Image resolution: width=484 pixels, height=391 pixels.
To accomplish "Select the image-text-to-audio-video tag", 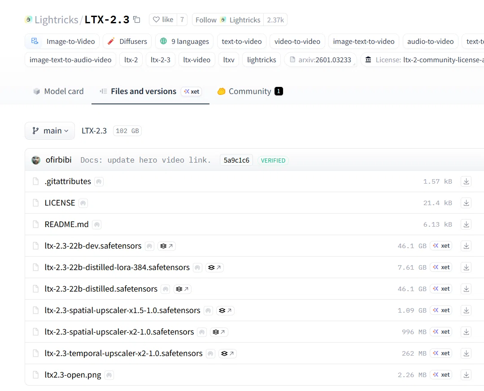I will coord(70,60).
